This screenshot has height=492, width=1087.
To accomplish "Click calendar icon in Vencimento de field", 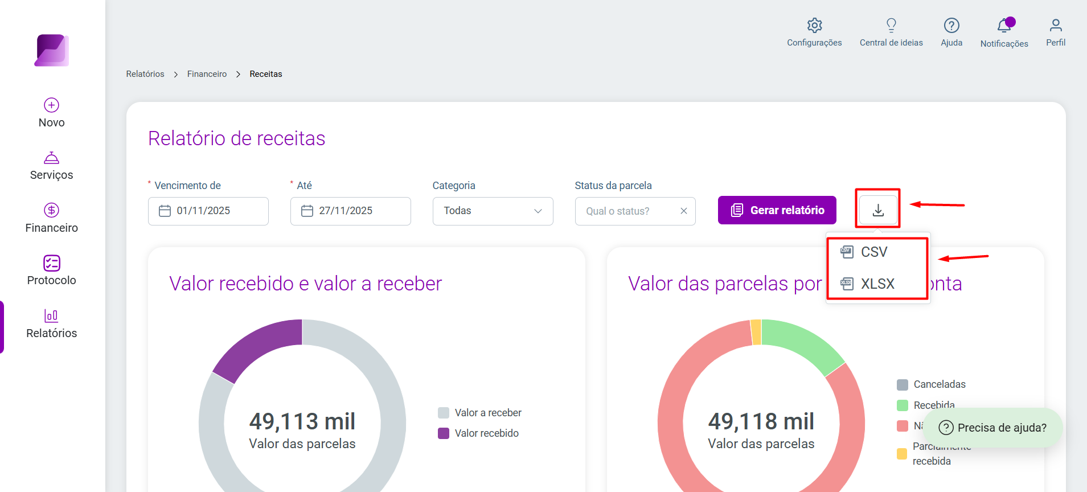I will [x=165, y=211].
